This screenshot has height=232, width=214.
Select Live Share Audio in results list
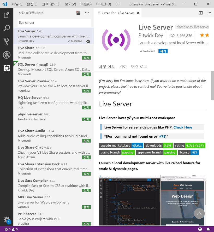[53, 136]
